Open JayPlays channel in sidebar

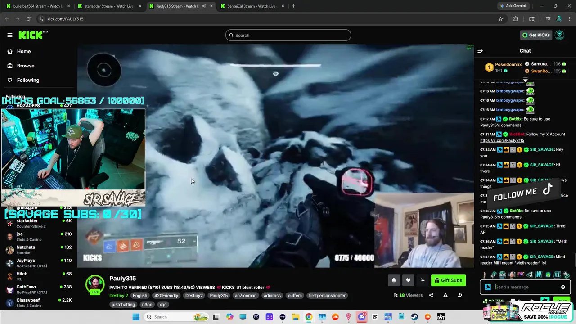39,263
